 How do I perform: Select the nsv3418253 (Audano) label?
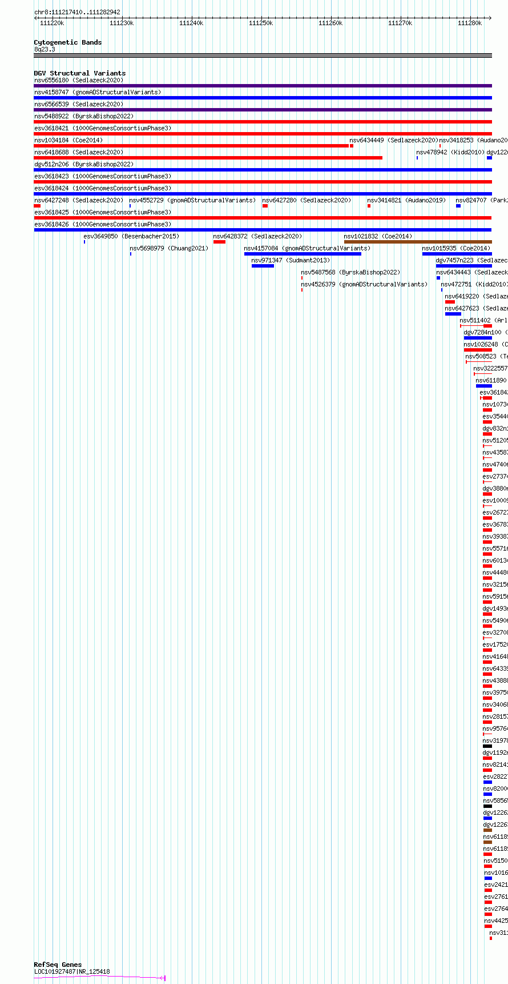pos(473,140)
